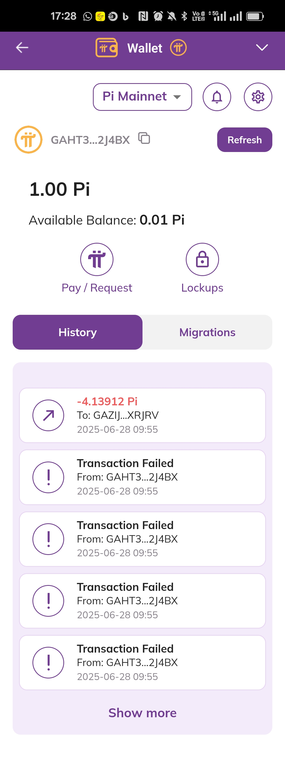Switch to the History tab
Image resolution: width=285 pixels, height=779 pixels.
[78, 332]
